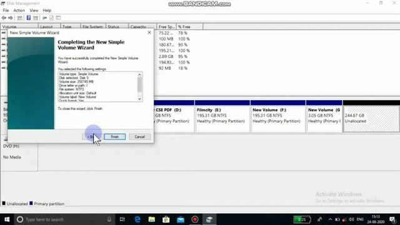Open the Windows Start menu
This screenshot has width=400, height=225.
[x=7, y=219]
